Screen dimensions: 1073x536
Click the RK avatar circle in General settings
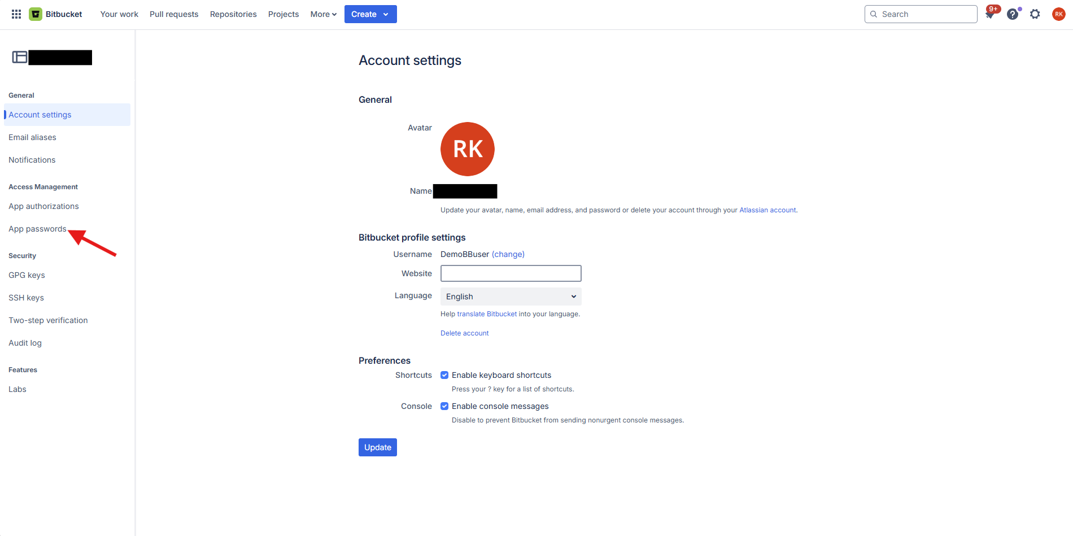click(x=467, y=149)
